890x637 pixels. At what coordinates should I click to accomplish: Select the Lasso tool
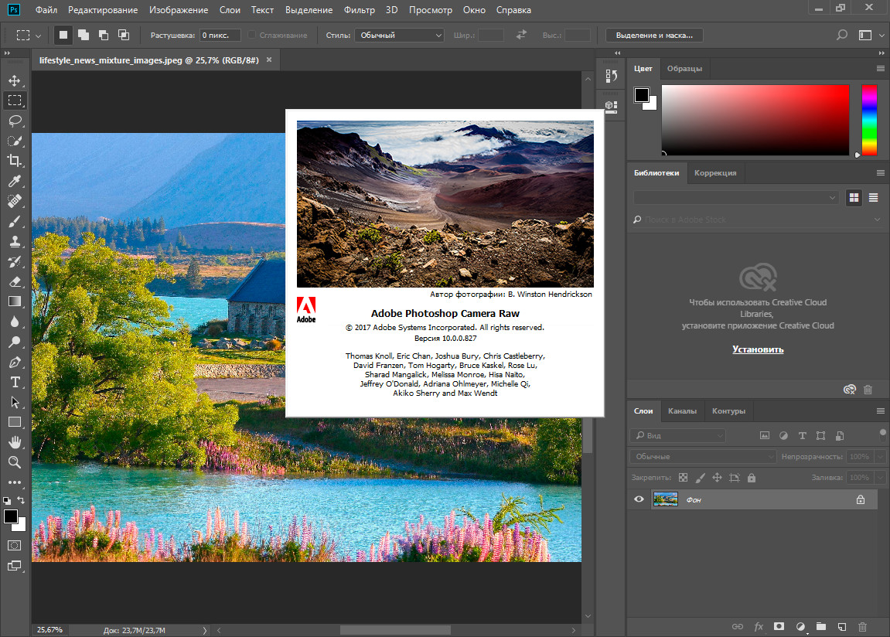[x=15, y=121]
